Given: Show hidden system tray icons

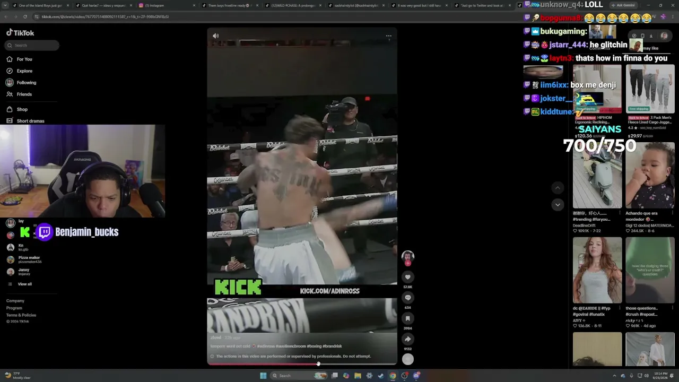Looking at the screenshot, I should click(615, 376).
